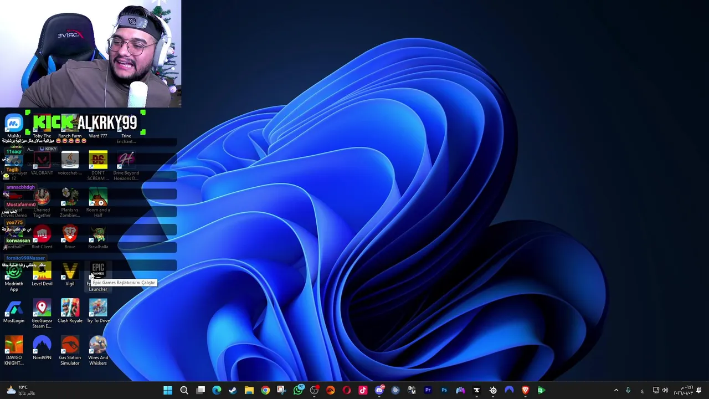The width and height of the screenshot is (709, 399).
Task: Open the NordVPN desktop shortcut
Action: tap(42, 349)
